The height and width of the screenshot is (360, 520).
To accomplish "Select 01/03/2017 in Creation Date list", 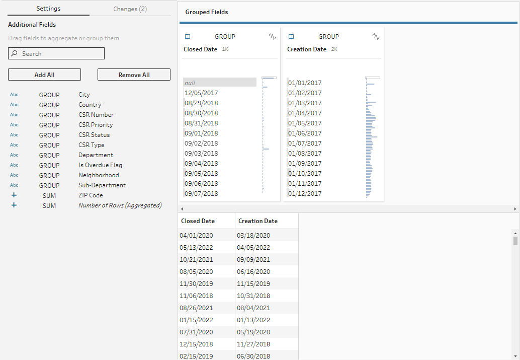I will [x=305, y=103].
